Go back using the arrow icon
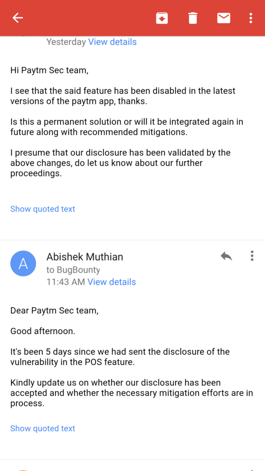The width and height of the screenshot is (265, 471). [18, 18]
